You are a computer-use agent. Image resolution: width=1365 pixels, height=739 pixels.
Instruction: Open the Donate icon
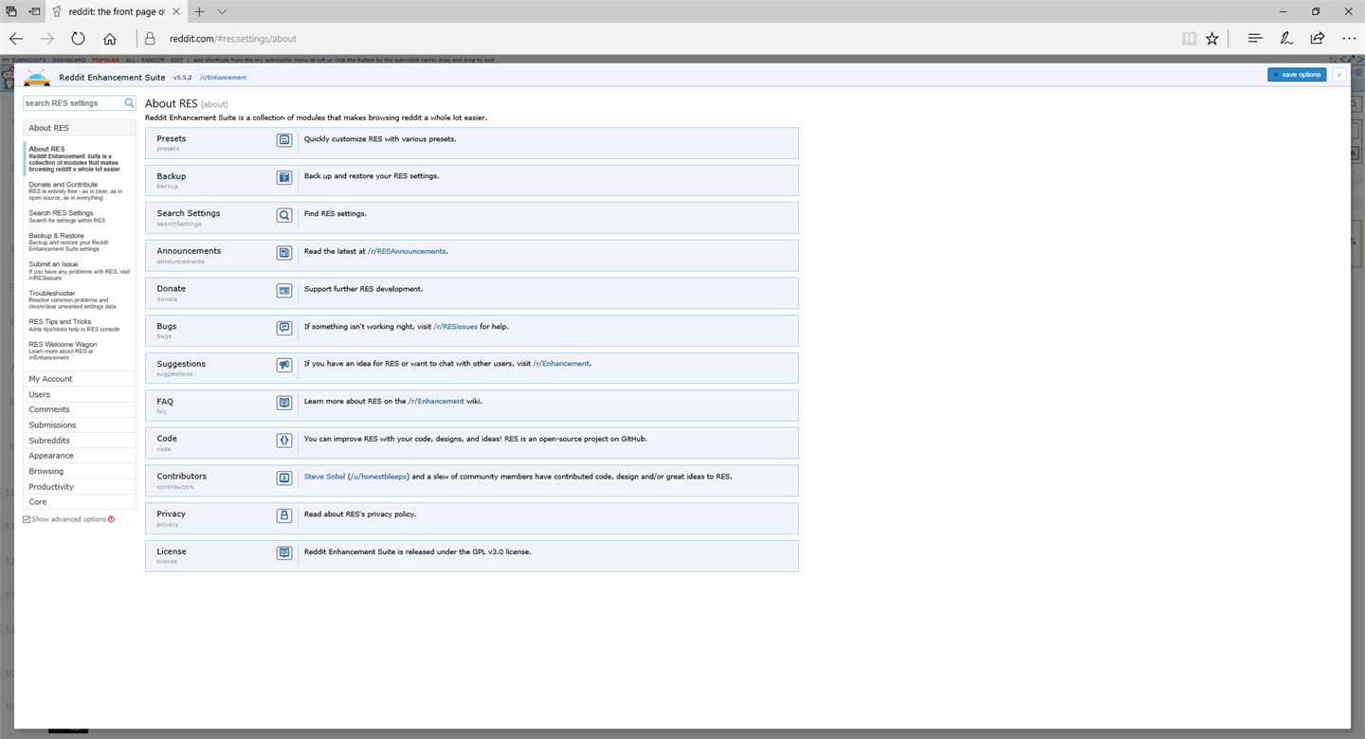(283, 291)
